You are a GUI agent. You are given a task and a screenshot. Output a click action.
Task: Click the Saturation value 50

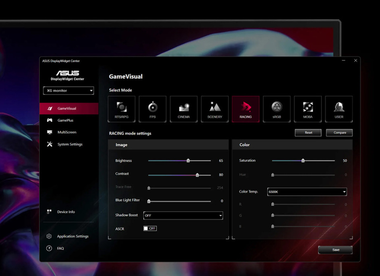coord(345,160)
